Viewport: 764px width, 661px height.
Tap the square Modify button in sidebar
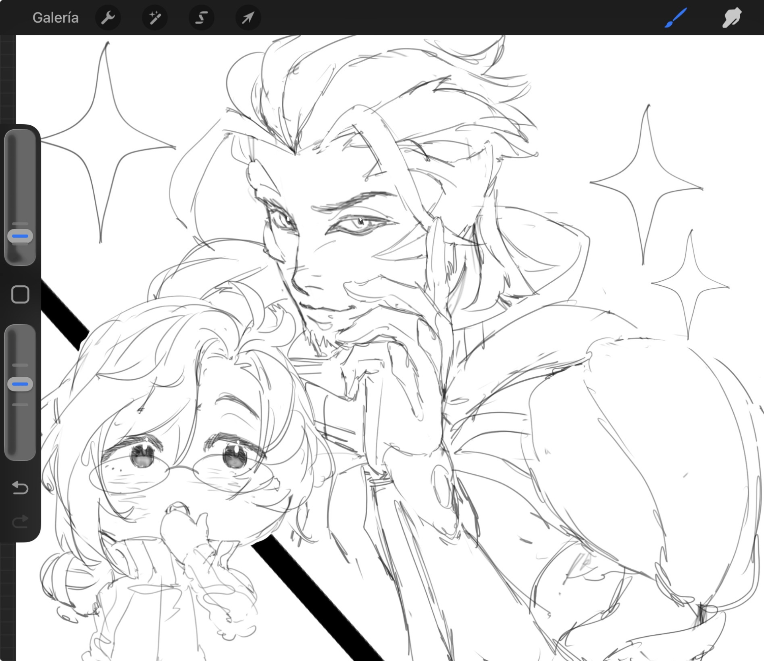(x=20, y=294)
